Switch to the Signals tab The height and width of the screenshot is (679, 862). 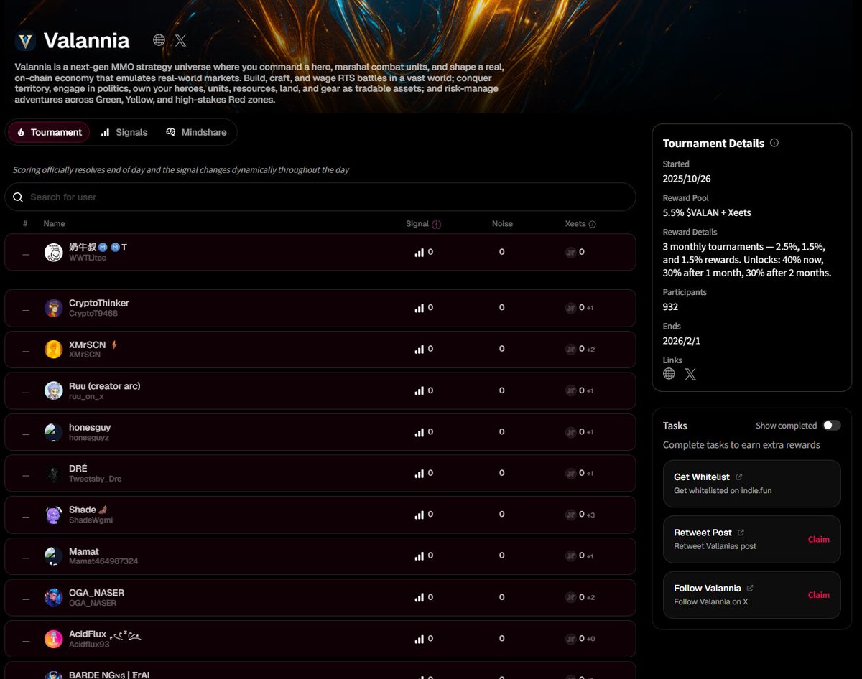(x=124, y=132)
